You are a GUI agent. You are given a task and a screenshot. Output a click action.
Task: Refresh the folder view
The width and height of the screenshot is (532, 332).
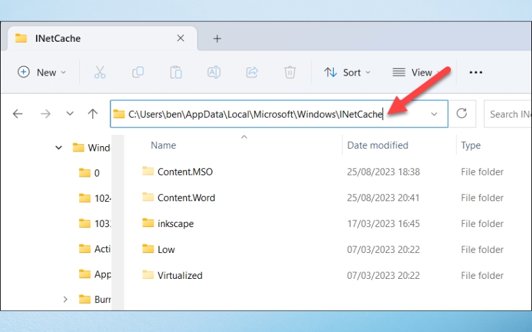point(463,114)
